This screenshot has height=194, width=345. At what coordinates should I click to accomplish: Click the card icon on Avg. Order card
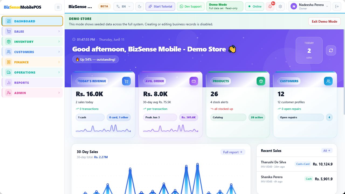194,81
